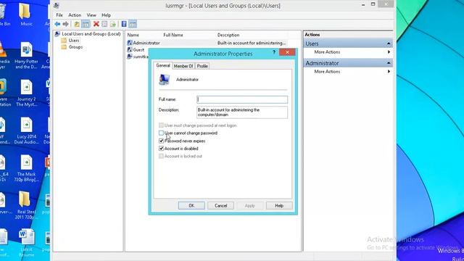Click the greyed User must change password checkbox
The width and height of the screenshot is (464, 261).
tap(161, 125)
